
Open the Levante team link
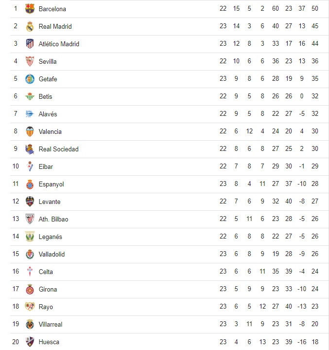(50, 202)
